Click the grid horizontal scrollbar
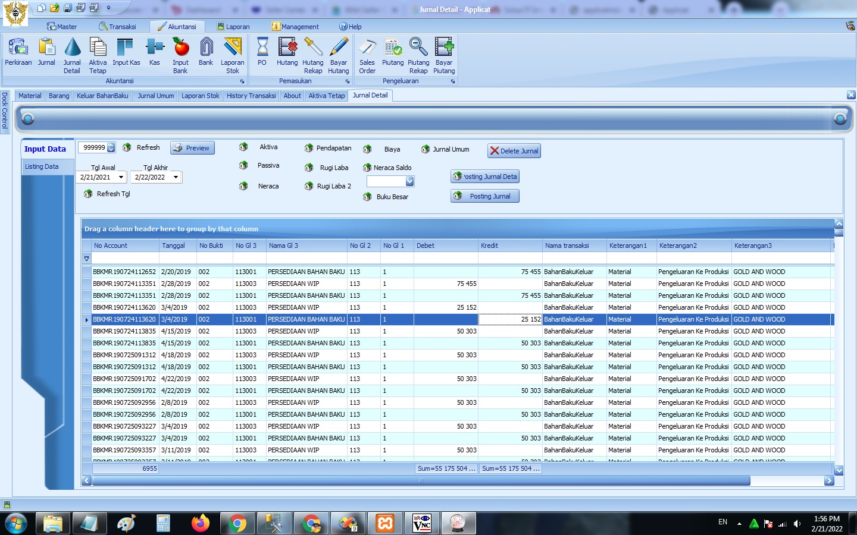The image size is (857, 535). pyautogui.click(x=420, y=481)
